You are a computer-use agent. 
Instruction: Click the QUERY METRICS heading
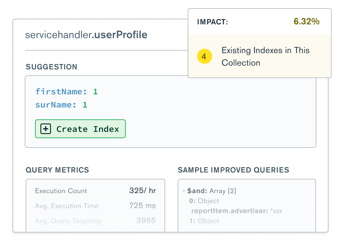tap(57, 170)
